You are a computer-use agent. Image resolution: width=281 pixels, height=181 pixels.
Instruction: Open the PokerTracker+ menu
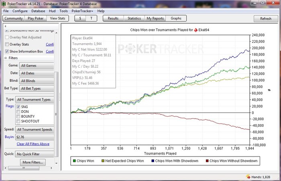click(82, 11)
